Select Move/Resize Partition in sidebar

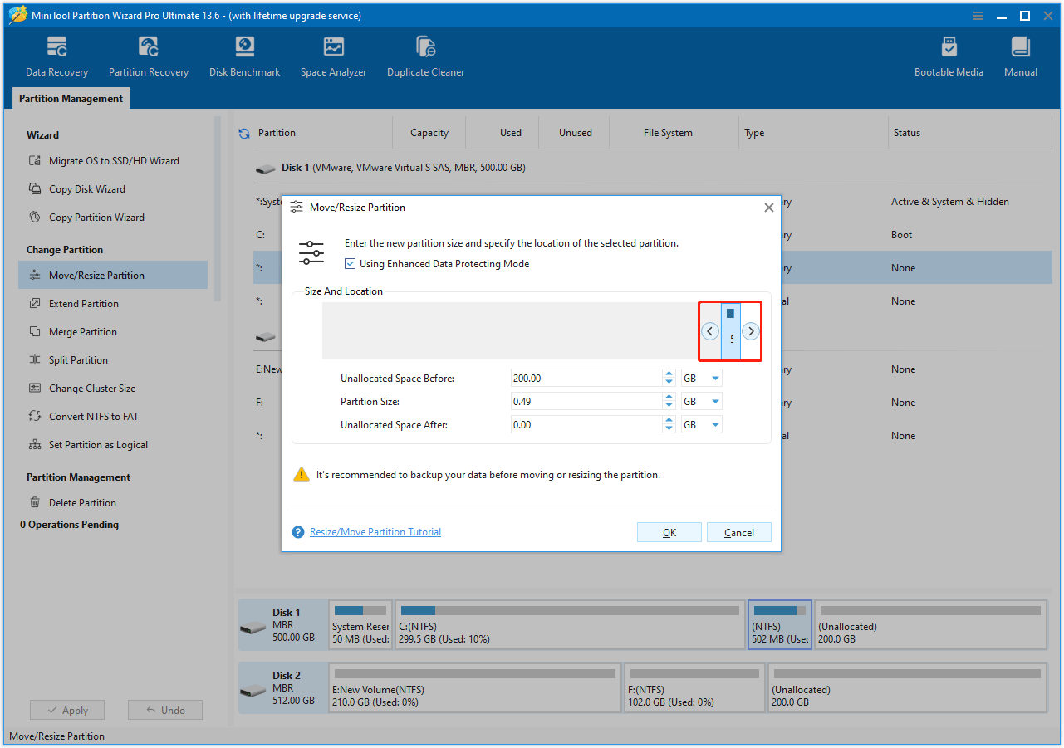point(113,276)
